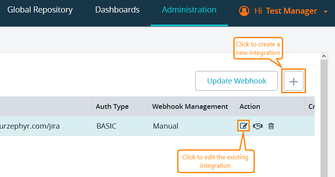The width and height of the screenshot is (335, 177).
Task: Sort by the Auth Type column header
Action: click(x=112, y=106)
